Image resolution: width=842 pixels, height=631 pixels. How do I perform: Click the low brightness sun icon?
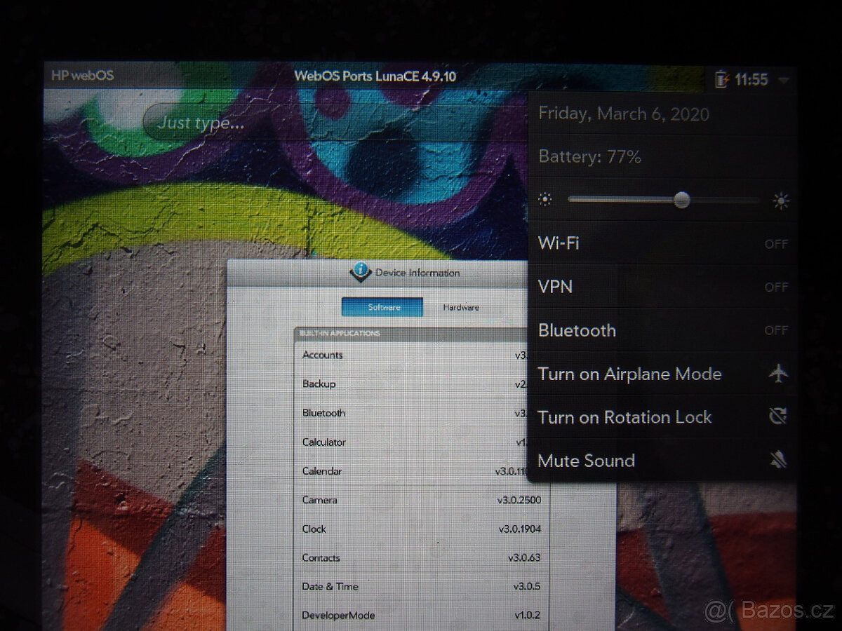coord(545,201)
